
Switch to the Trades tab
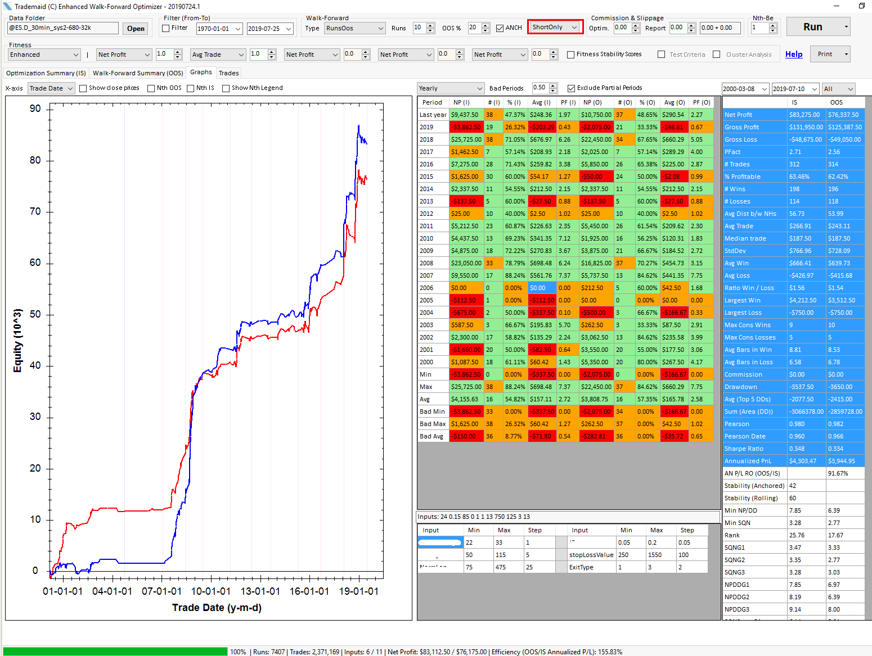coord(228,73)
